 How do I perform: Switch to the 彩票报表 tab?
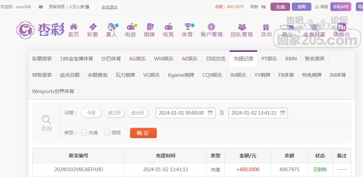42,59
